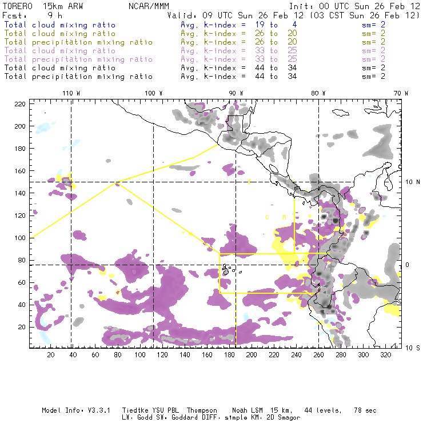Click olive 'Total precipitation mixing ratio' legend entry

[x=78, y=42]
